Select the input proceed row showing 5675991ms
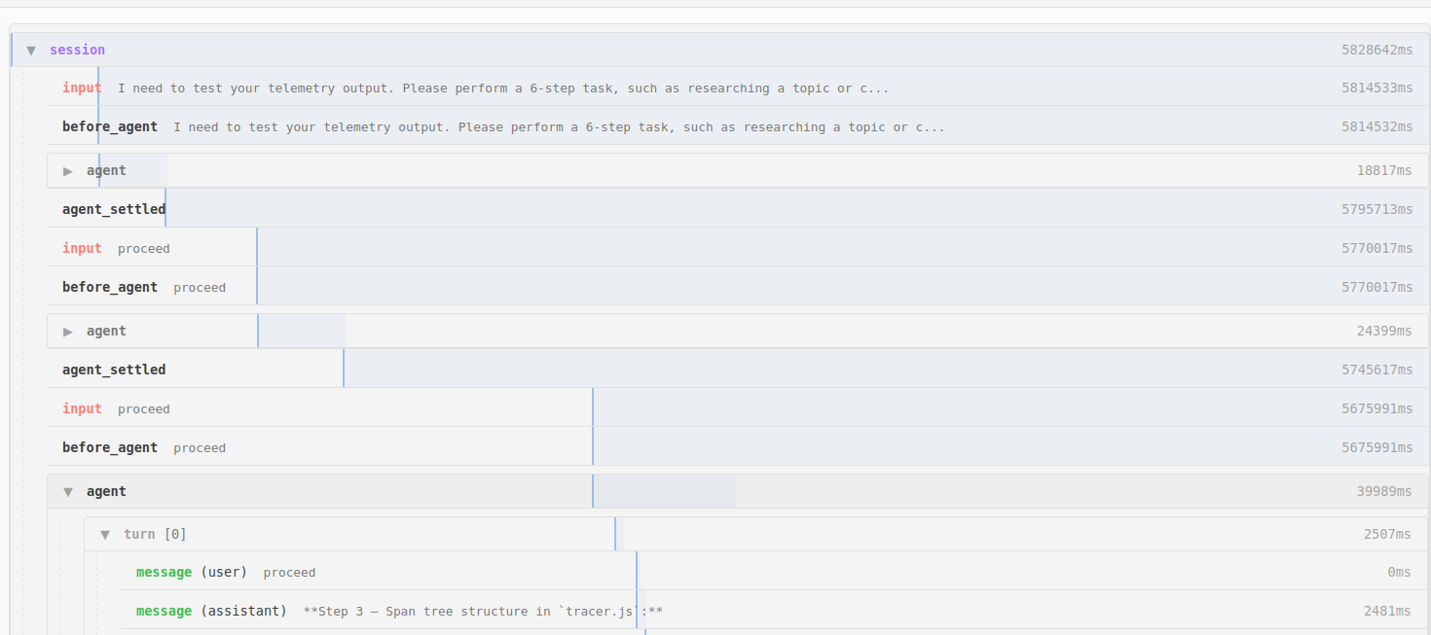 click(x=738, y=408)
